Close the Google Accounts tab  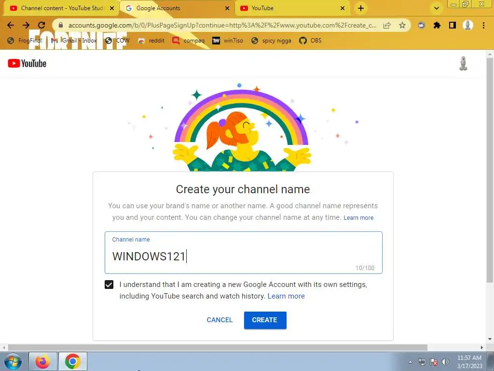[x=227, y=8]
